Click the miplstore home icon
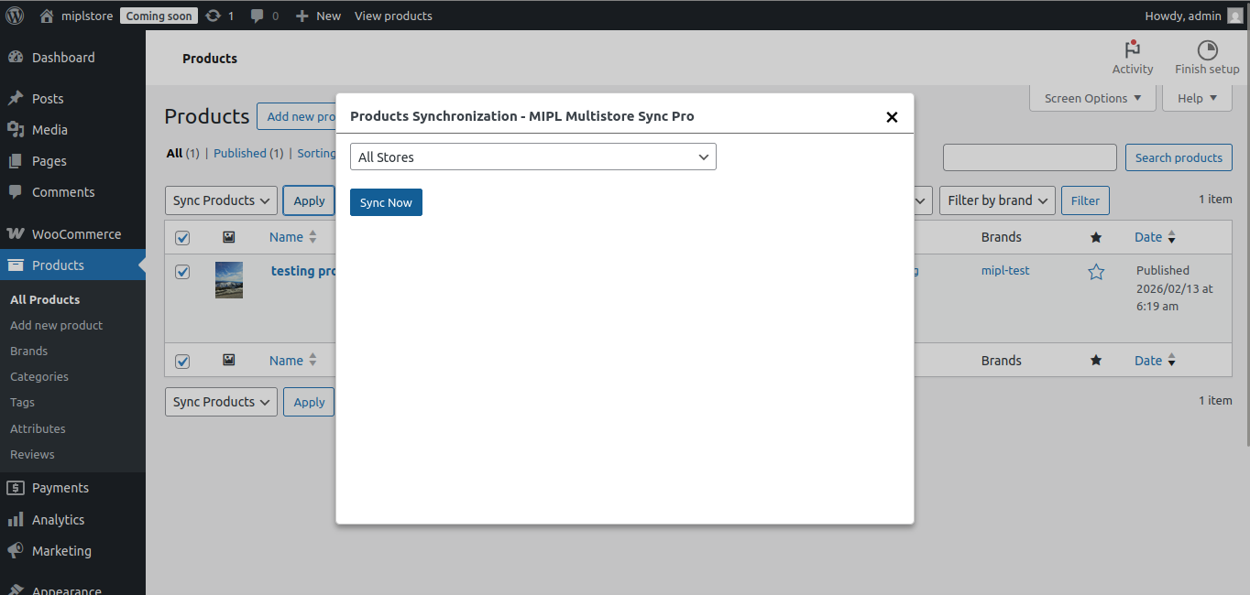 coord(47,16)
